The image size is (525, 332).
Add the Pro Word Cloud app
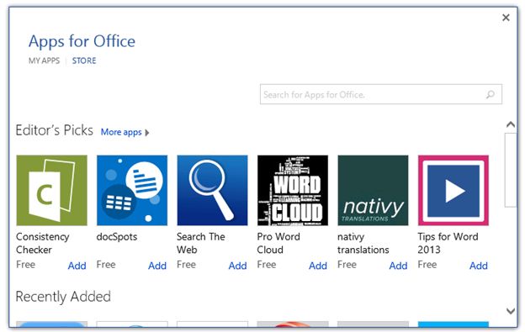coord(318,266)
